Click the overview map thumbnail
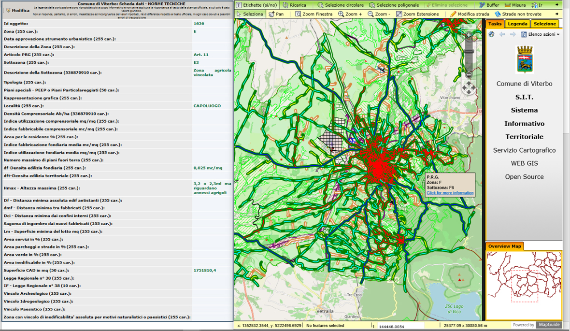 pos(524,286)
